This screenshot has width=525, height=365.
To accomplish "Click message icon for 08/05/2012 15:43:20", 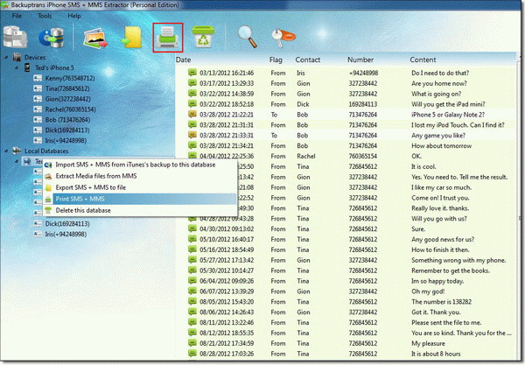I will 192,301.
